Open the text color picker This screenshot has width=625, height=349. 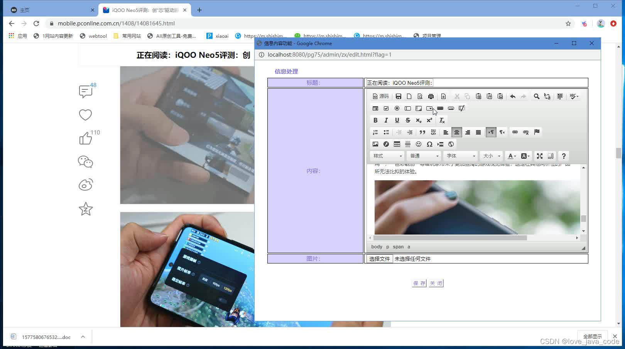pyautogui.click(x=512, y=156)
